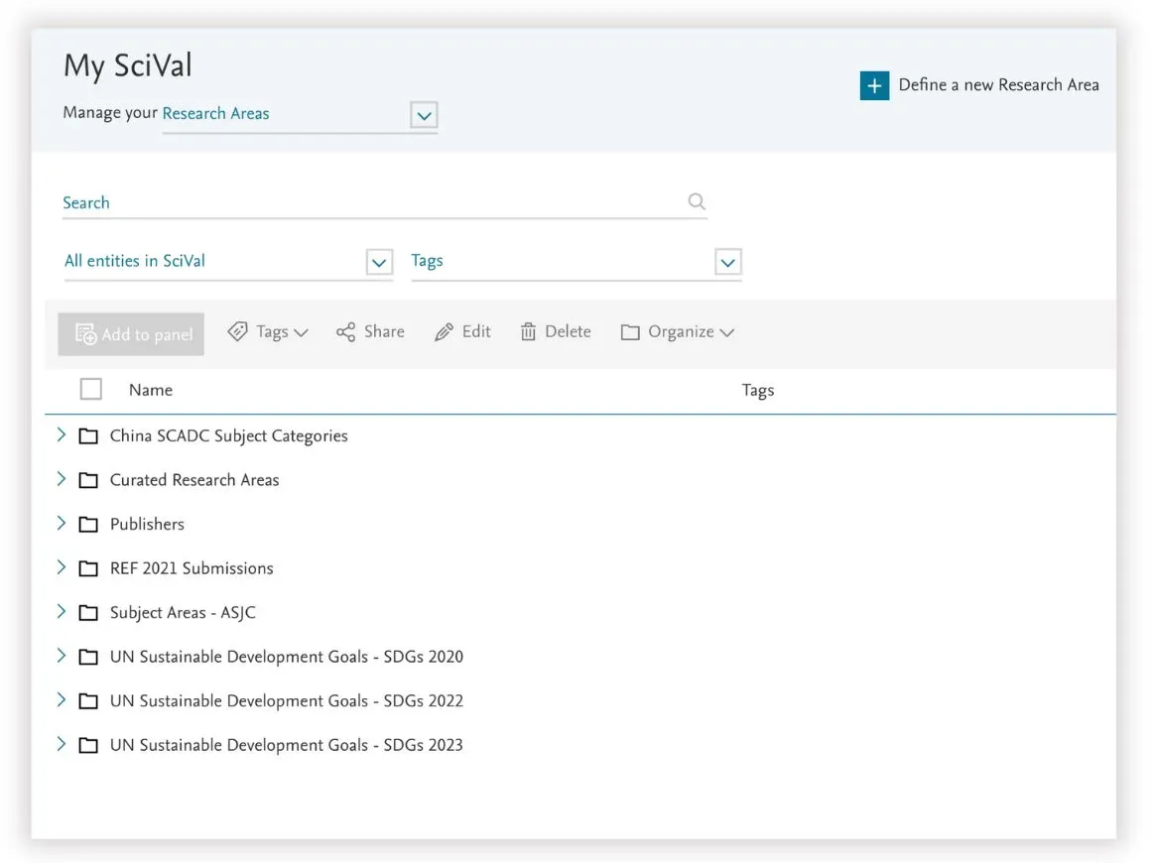Click the Edit pencil icon
Screen dimensions: 1151x863
(444, 331)
